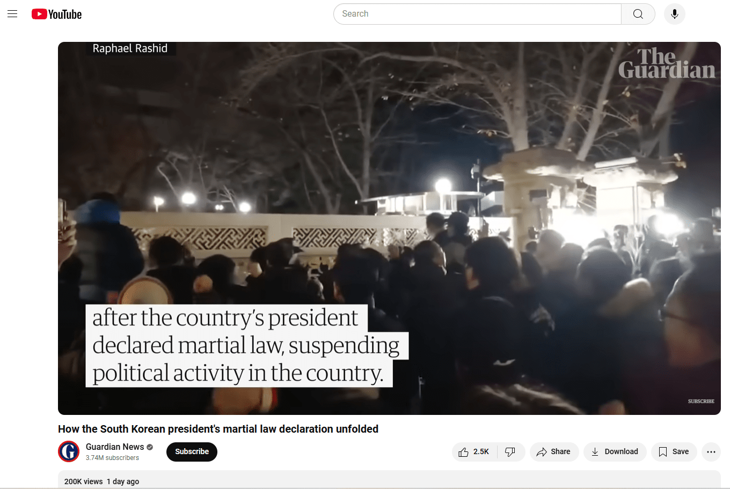Click the verified badge beside Guardian News
This screenshot has width=730, height=489.
pyautogui.click(x=150, y=447)
